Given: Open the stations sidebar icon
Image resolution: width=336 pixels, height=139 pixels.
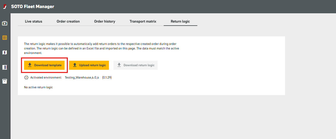Looking at the screenshot, I should click(5, 67).
